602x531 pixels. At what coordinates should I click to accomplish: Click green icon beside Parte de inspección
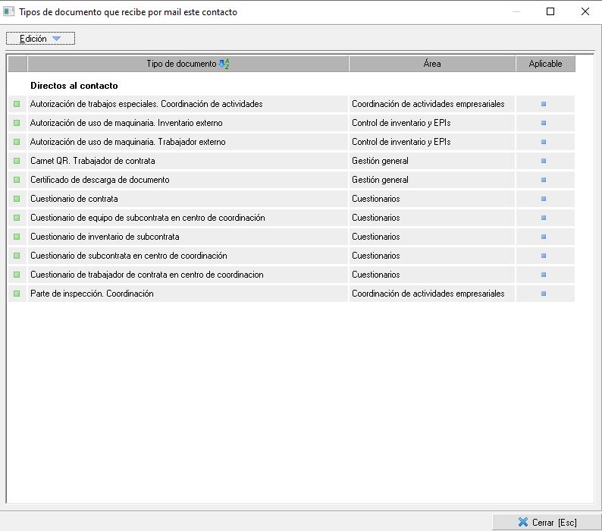click(x=17, y=294)
